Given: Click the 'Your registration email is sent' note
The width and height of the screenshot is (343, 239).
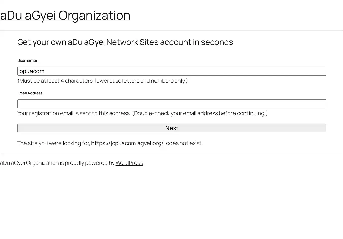Looking at the screenshot, I should 74,113.
